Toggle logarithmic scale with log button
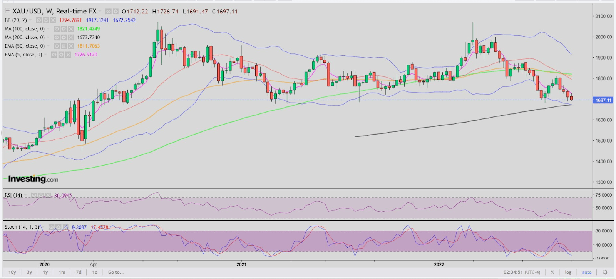Image resolution: width=616 pixels, height=279 pixels. tap(568, 272)
